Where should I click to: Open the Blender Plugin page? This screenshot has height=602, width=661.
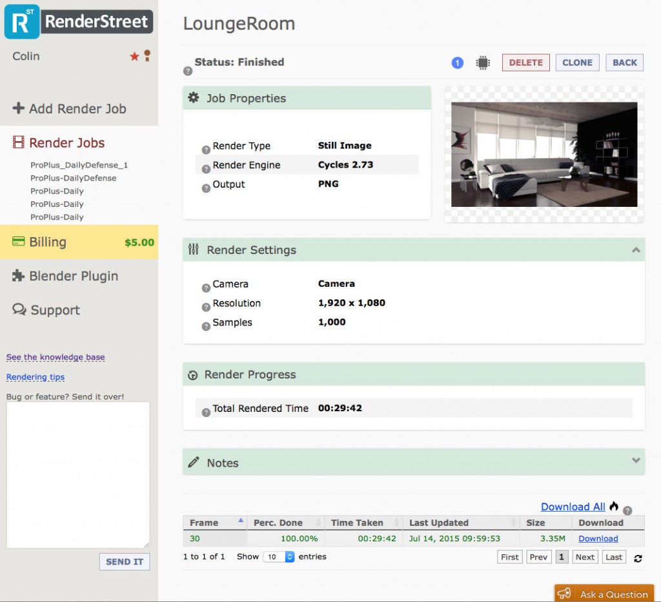[x=66, y=276]
